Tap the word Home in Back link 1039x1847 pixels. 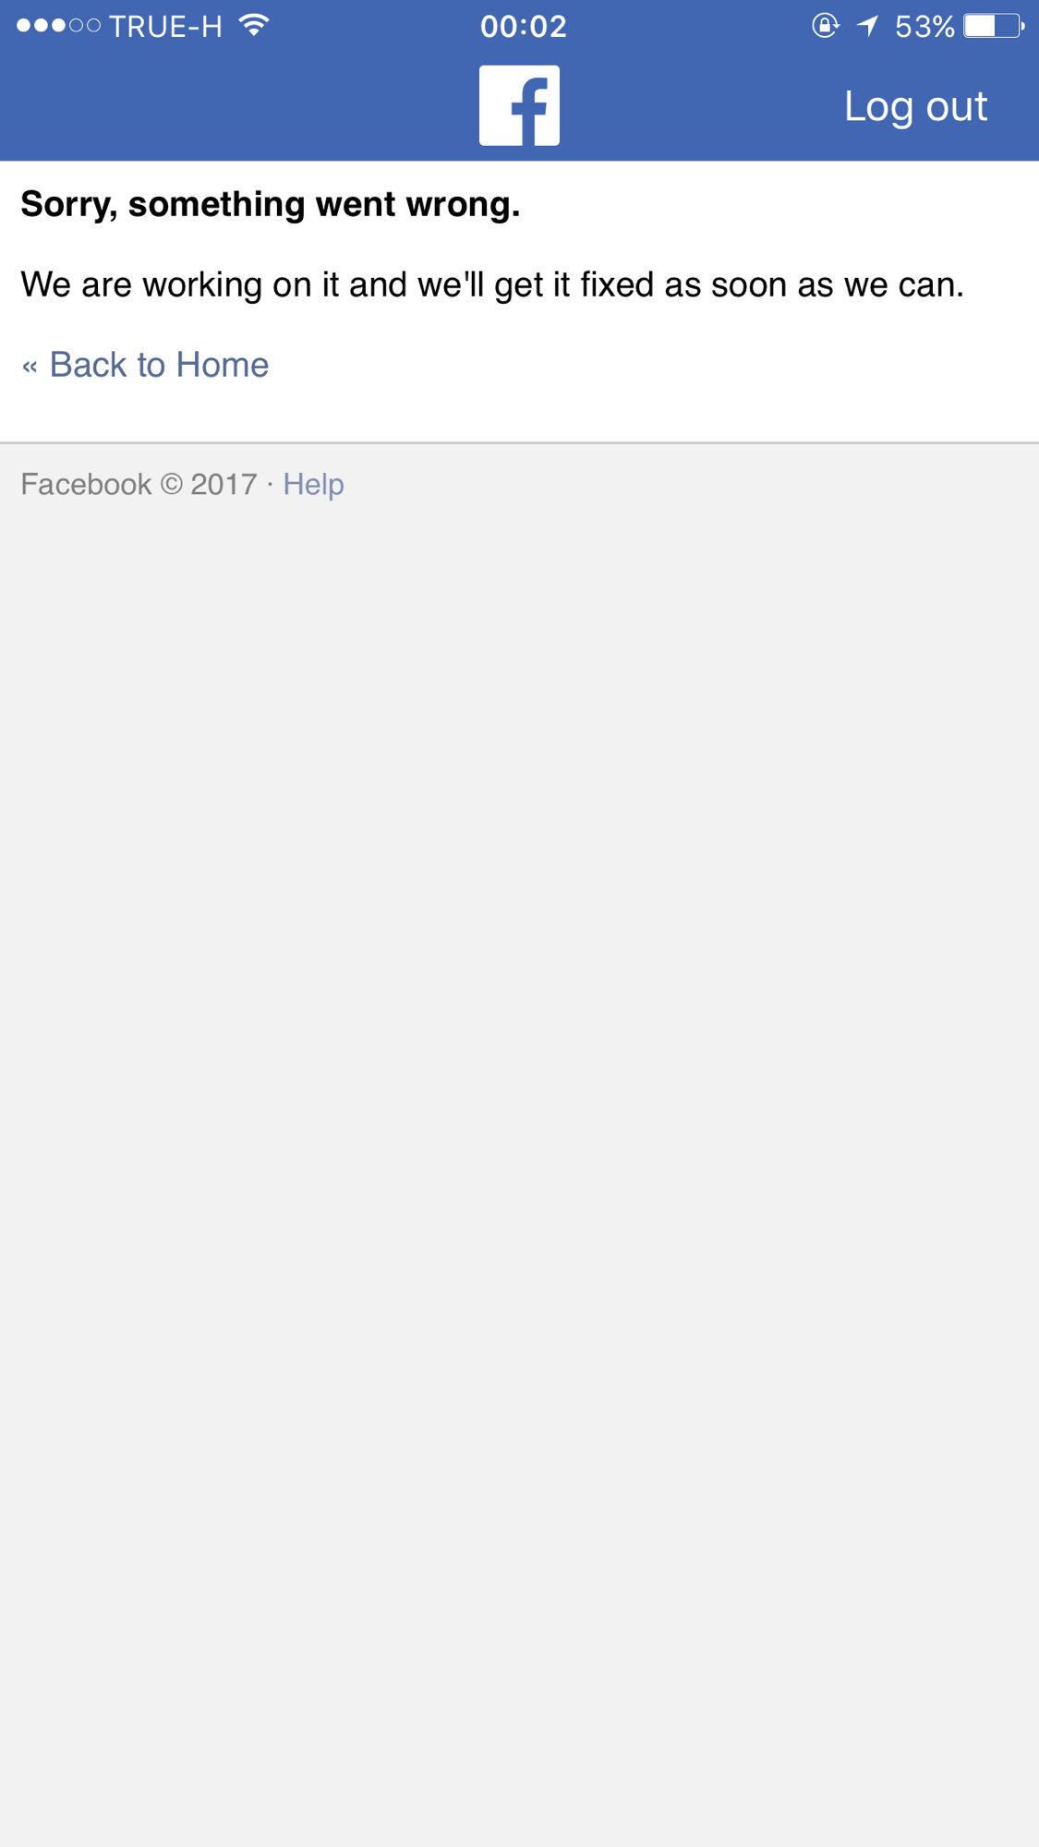point(223,365)
